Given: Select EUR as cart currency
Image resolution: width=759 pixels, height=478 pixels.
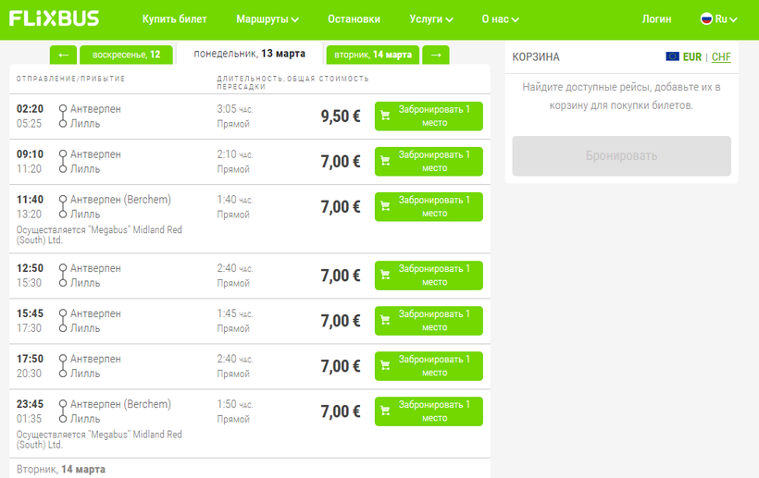Looking at the screenshot, I should point(692,57).
